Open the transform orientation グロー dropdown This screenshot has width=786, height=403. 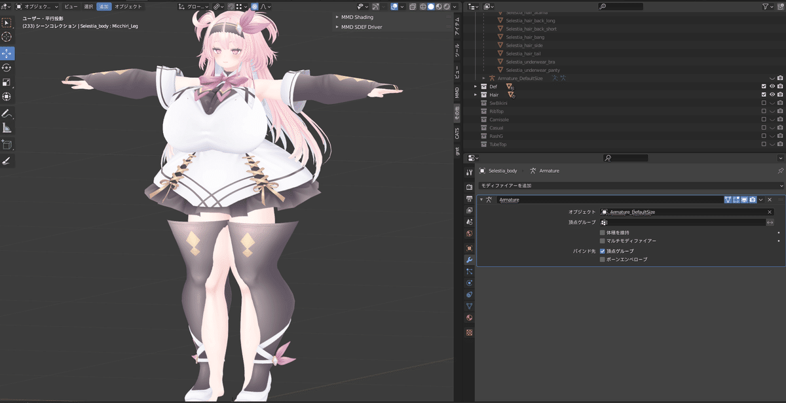[x=193, y=6]
